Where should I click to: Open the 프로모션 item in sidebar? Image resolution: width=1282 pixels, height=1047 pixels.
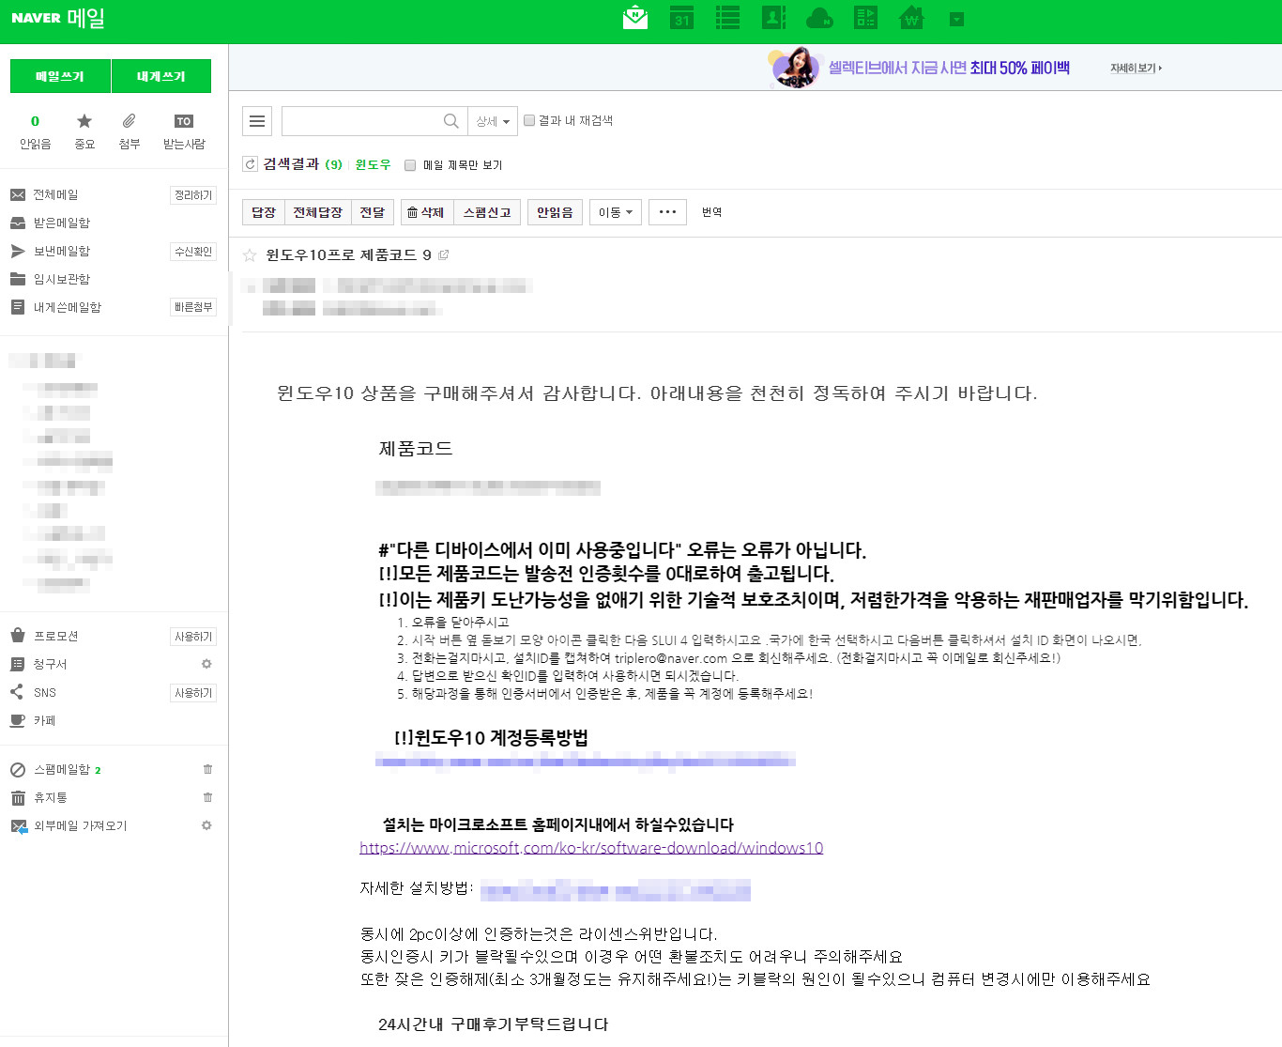coord(55,636)
